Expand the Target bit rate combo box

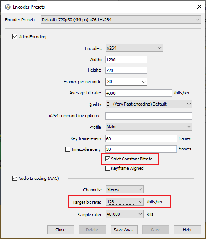click(x=124, y=202)
